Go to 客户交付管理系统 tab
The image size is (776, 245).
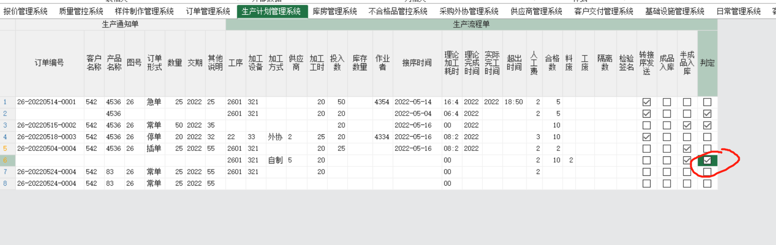(603, 11)
